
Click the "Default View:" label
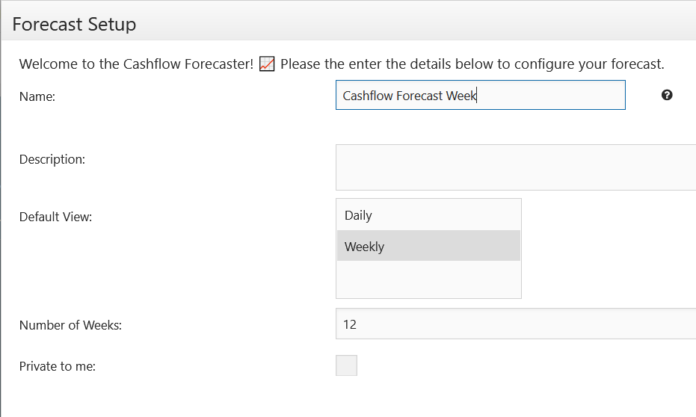coord(55,217)
